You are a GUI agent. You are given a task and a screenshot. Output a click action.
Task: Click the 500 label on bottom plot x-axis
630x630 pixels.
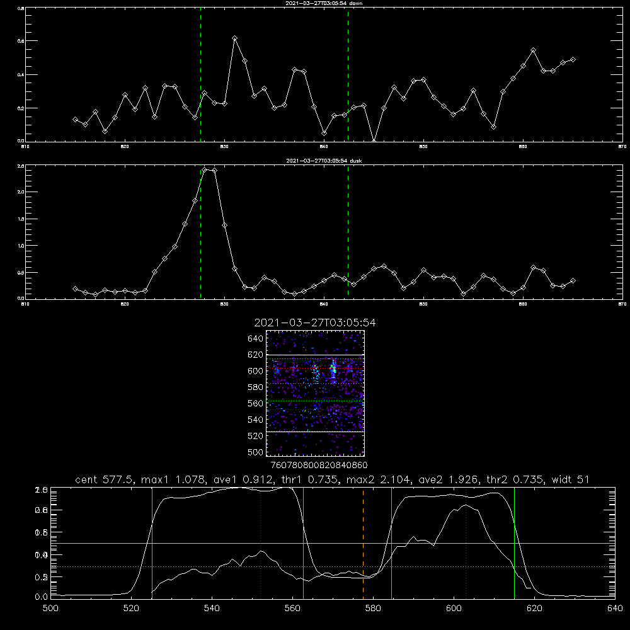pyautogui.click(x=50, y=609)
